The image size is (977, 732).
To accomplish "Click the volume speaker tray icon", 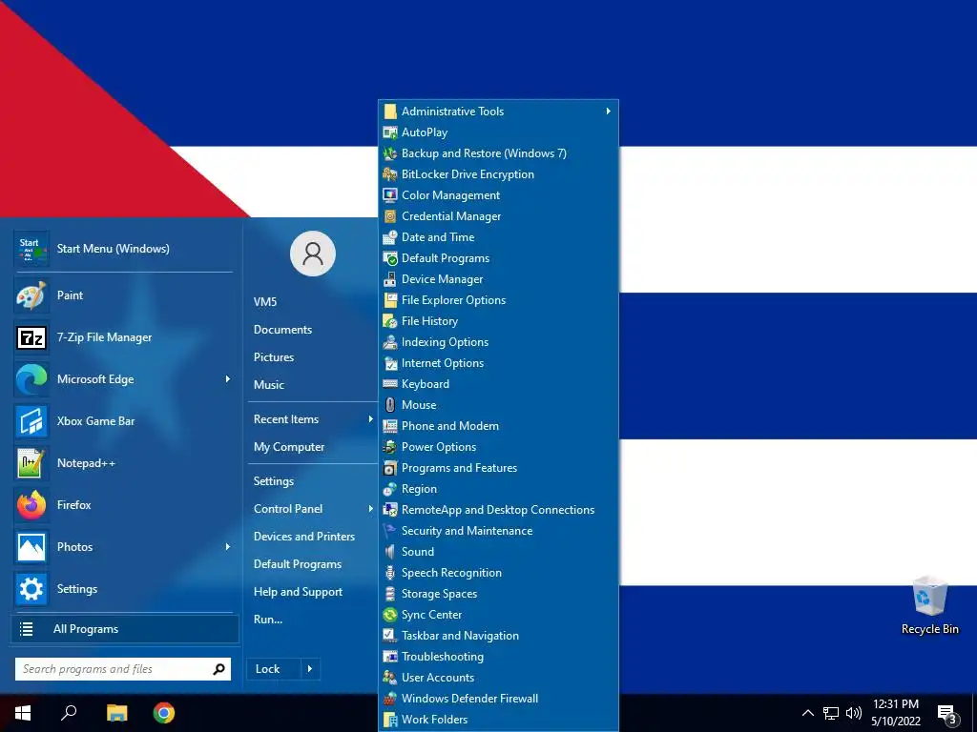I will click(854, 713).
